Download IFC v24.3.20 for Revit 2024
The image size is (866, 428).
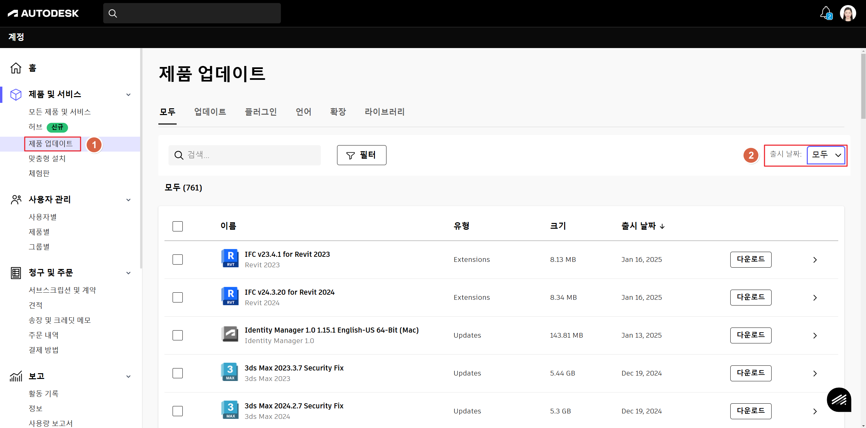coord(751,297)
